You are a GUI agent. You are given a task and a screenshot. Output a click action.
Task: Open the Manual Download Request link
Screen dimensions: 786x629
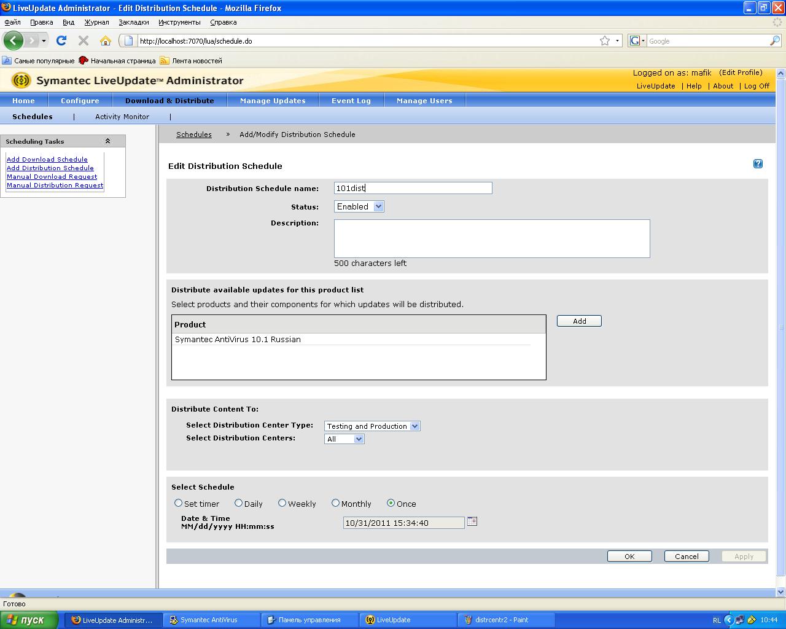(52, 176)
